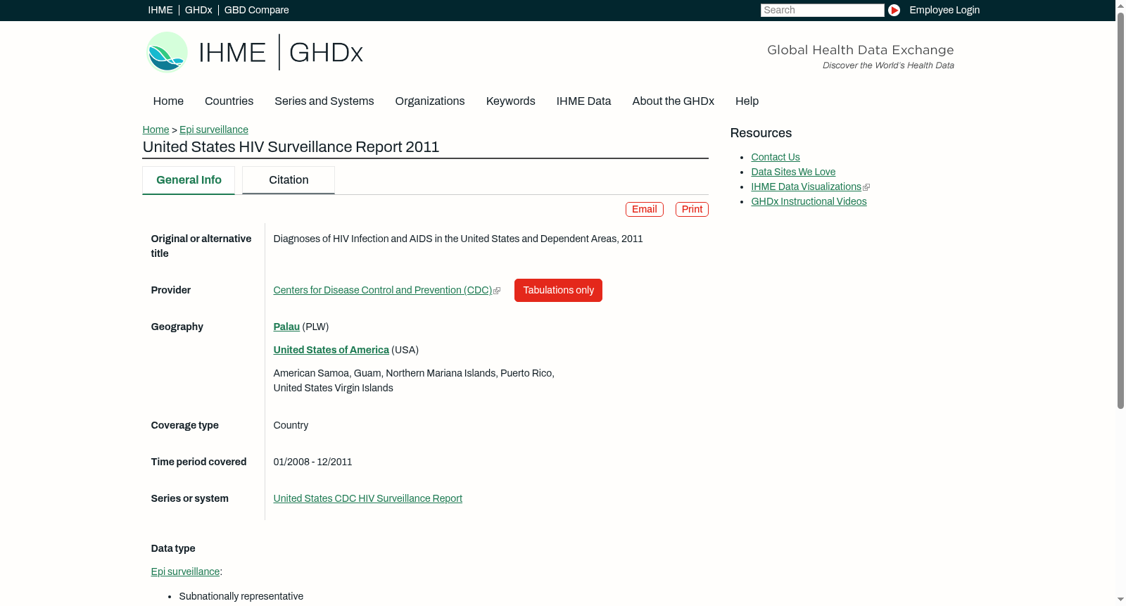Screen dimensions: 1126x606
Task: Click the 'Provider' field label
Action: 171,290
